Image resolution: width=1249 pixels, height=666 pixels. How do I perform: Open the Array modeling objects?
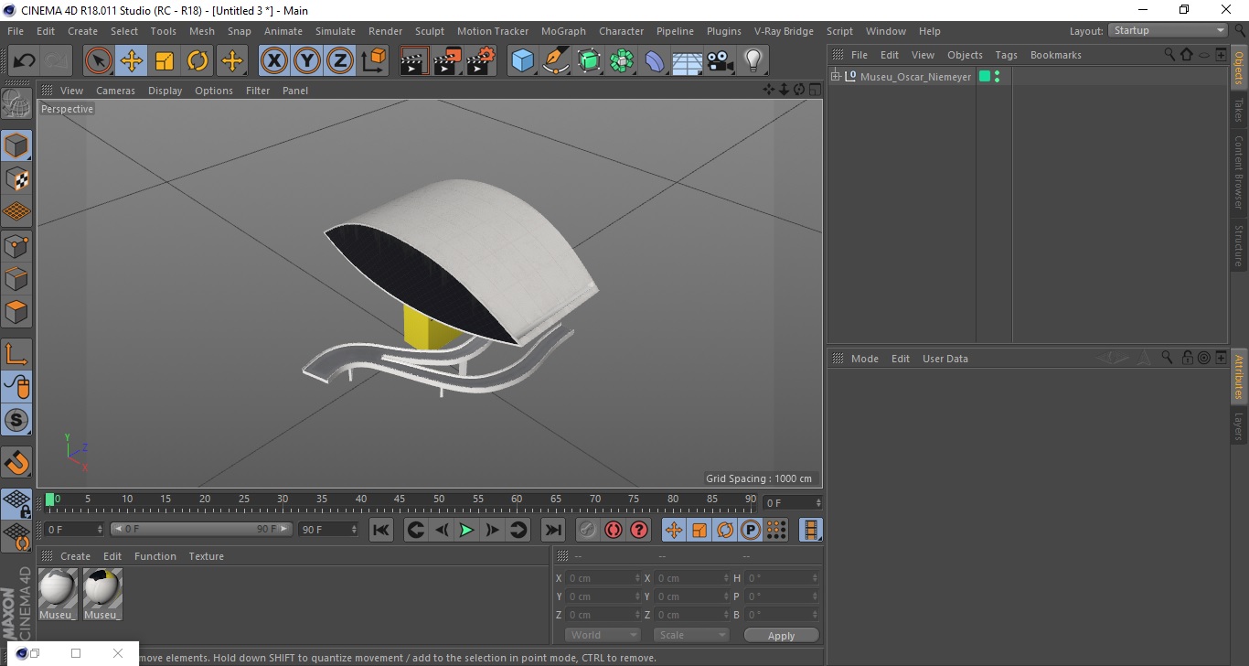623,61
